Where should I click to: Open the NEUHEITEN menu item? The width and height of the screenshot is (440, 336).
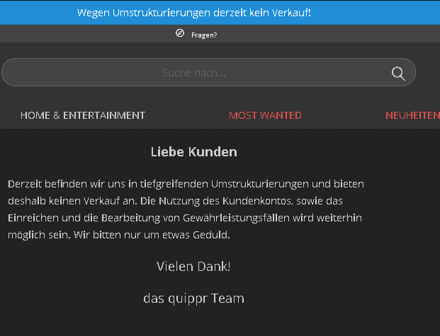tap(412, 115)
